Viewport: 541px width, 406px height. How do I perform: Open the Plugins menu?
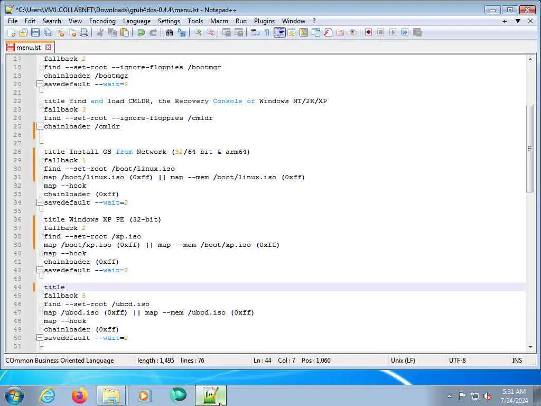[264, 21]
